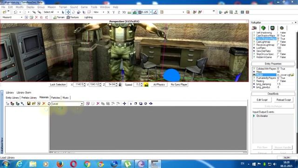Enable SkipOnLowSpec checkbox

(x=278, y=54)
